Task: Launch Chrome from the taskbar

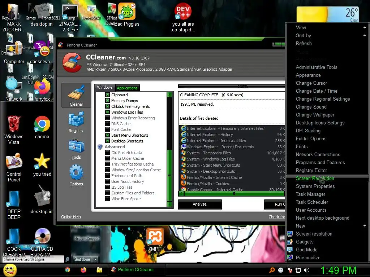Action: point(68,270)
